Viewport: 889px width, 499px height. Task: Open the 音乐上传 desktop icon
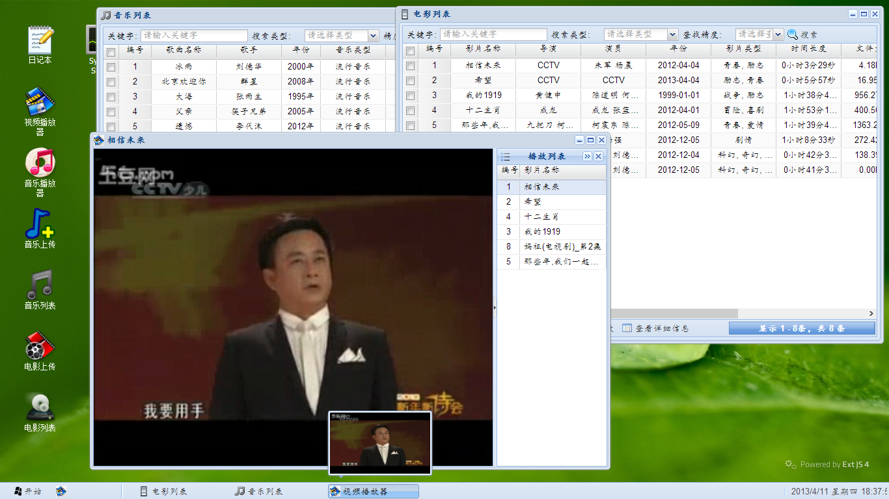pyautogui.click(x=40, y=229)
